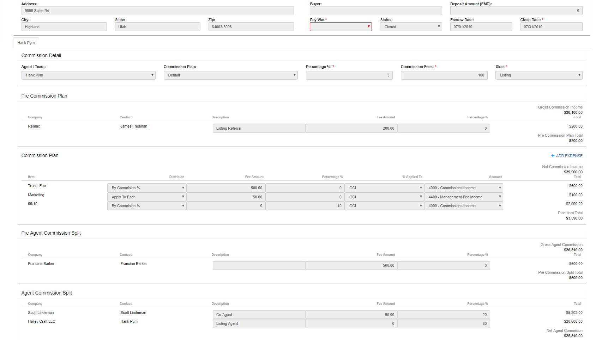The width and height of the screenshot is (596, 340).
Task: Click the Commission Fees field
Action: pyautogui.click(x=444, y=75)
